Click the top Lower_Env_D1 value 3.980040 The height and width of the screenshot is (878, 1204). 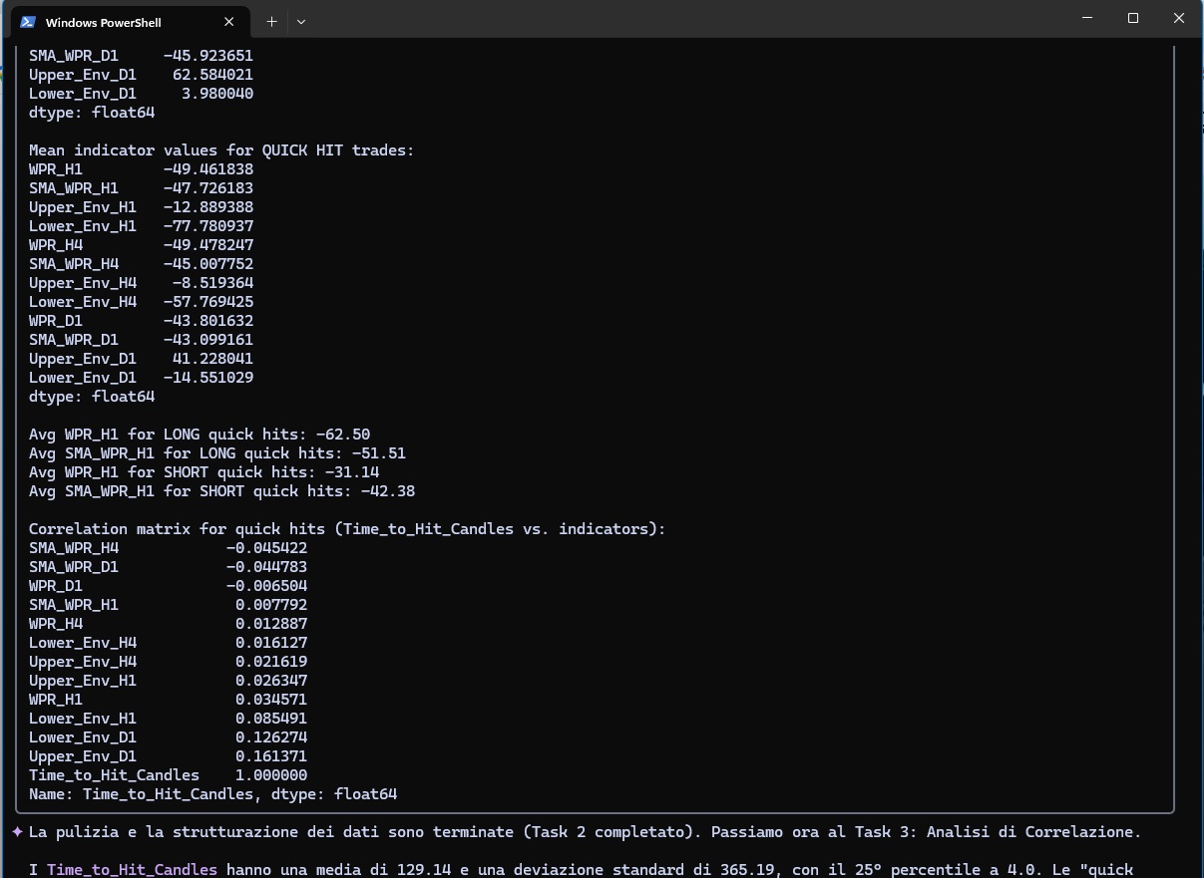click(x=217, y=94)
